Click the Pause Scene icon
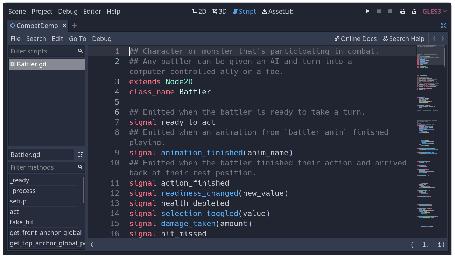This screenshot has width=455, height=258. 379,11
